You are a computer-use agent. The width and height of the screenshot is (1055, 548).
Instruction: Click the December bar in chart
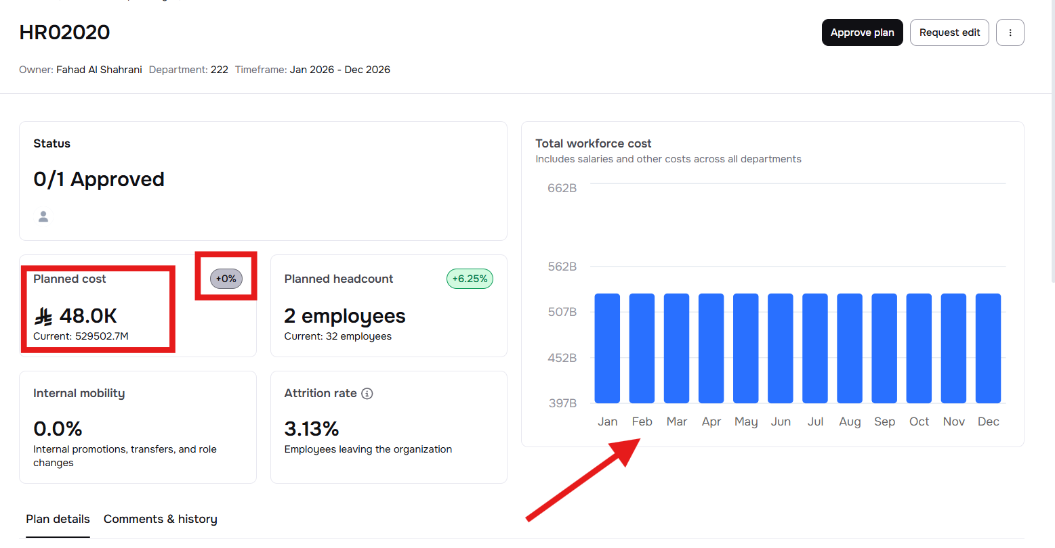[988, 348]
